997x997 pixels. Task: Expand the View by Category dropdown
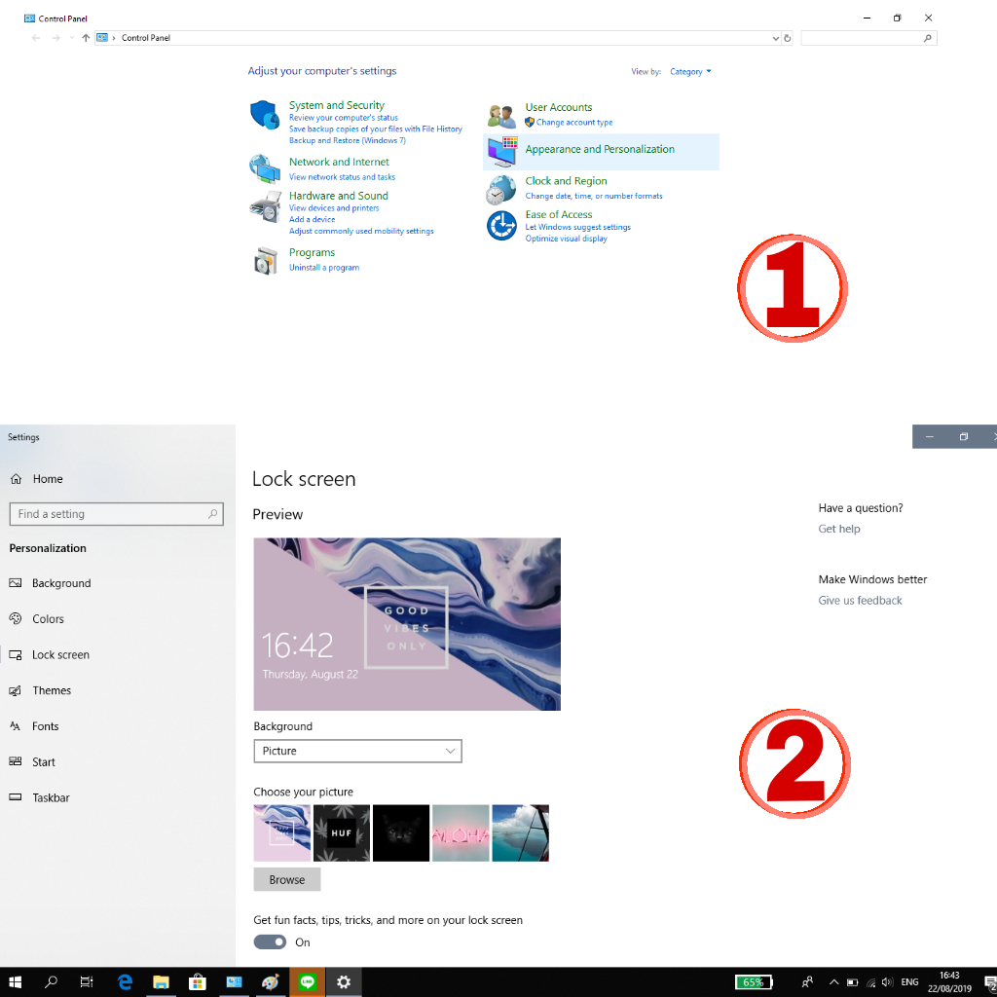tap(690, 72)
